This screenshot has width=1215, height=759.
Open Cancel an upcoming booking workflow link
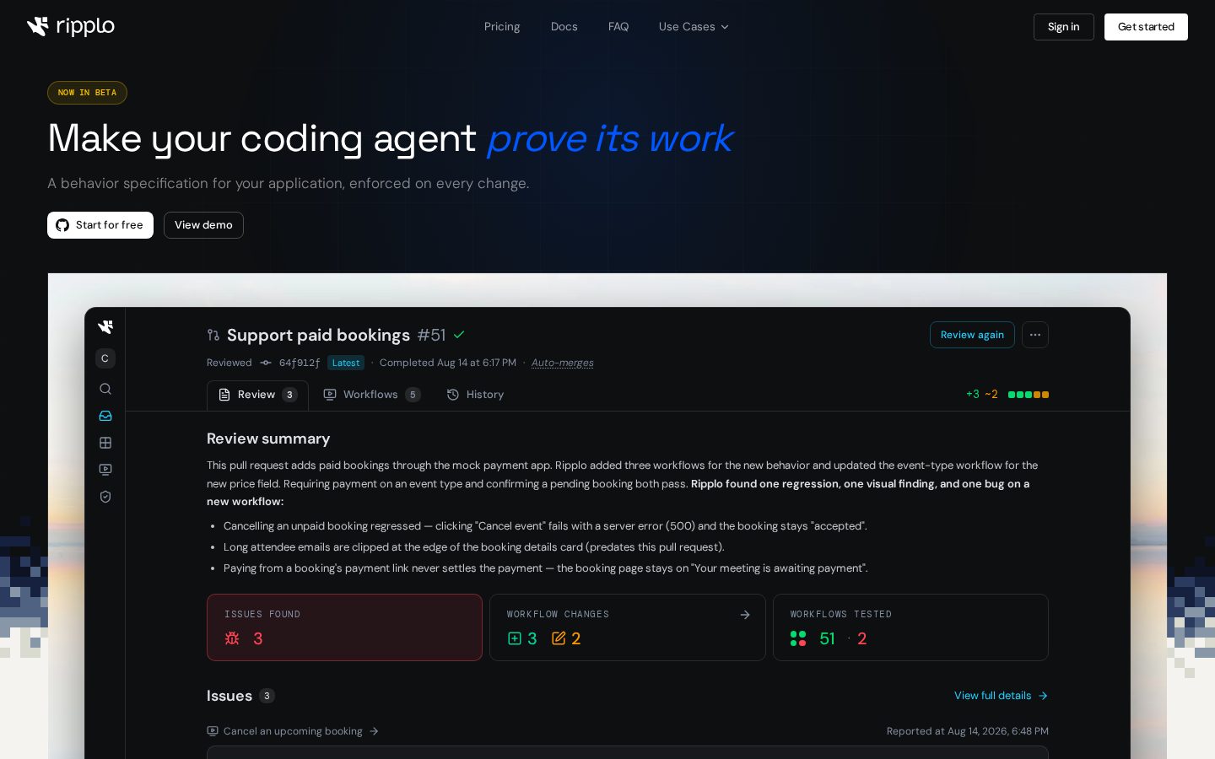pyautogui.click(x=293, y=731)
